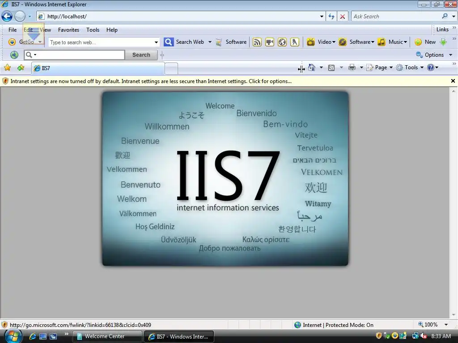Expand the GetGo search box dropdown
The image size is (458, 343).
(156, 42)
